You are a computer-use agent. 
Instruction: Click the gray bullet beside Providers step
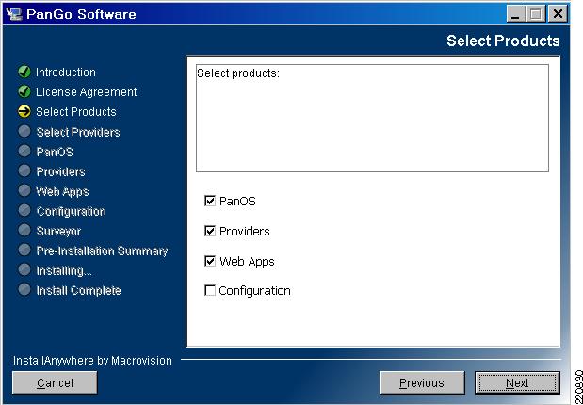pyautogui.click(x=24, y=170)
